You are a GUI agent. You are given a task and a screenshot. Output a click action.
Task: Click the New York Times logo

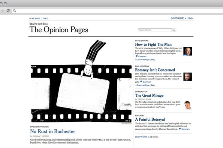[39, 24]
